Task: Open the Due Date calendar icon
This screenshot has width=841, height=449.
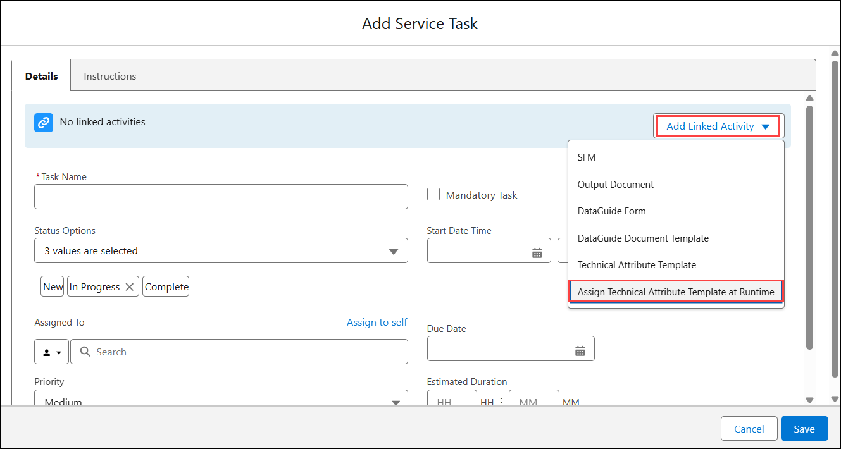Action: coord(580,351)
